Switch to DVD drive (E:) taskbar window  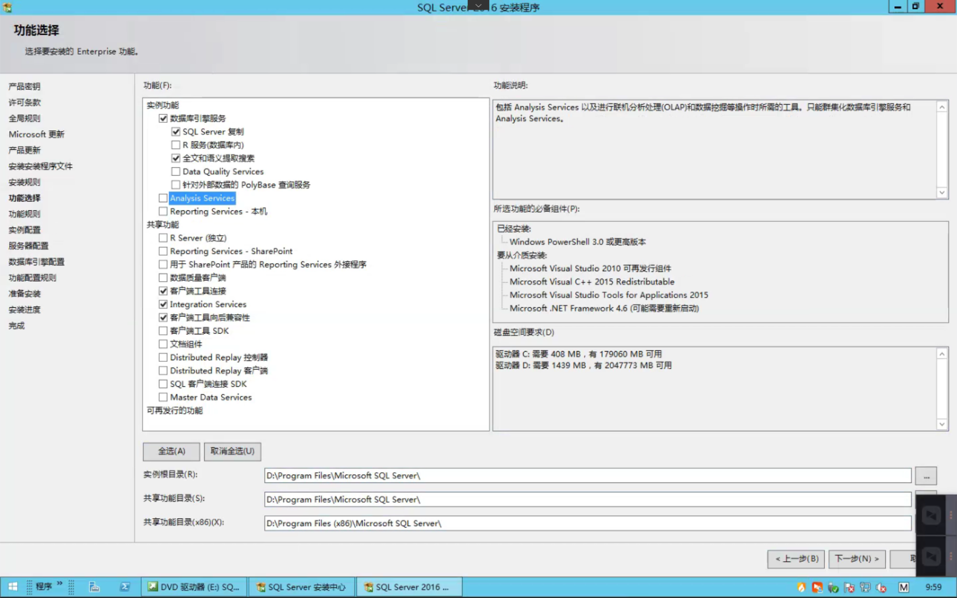tap(194, 587)
